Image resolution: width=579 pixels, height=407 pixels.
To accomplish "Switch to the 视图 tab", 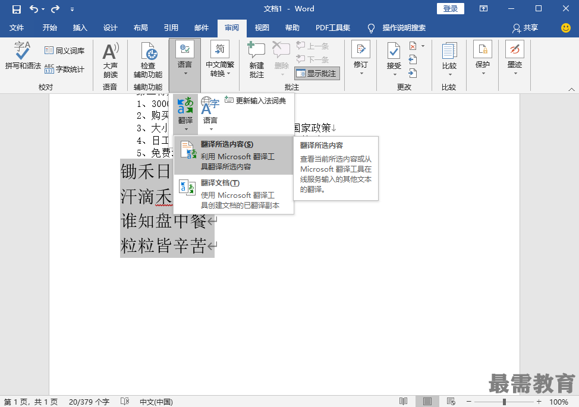I will (262, 28).
